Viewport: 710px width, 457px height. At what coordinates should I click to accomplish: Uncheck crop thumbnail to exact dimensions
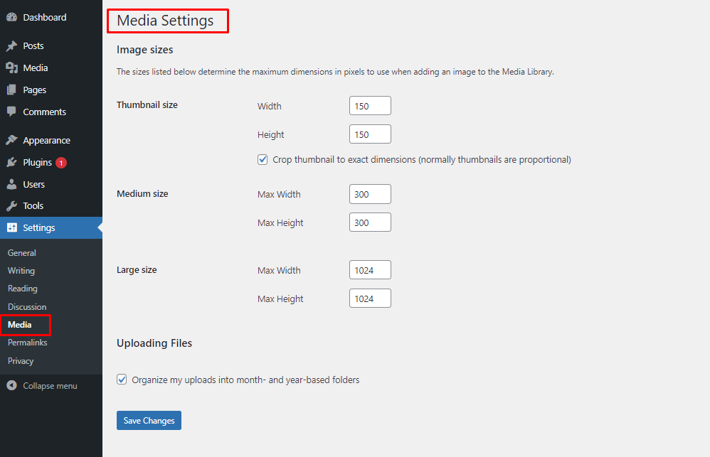point(263,159)
